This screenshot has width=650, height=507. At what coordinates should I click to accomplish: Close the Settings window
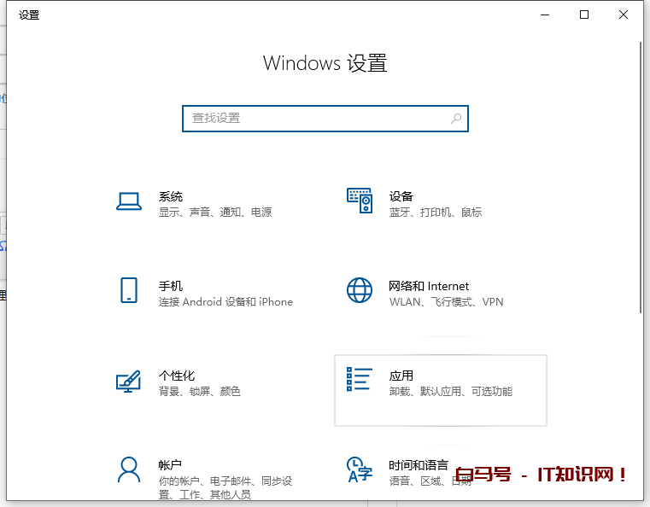623,15
